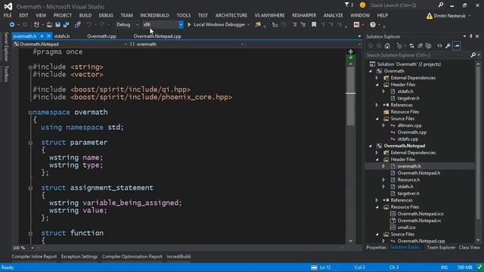
Task: Open notifications flag icon in the title bar
Action: (347, 5)
